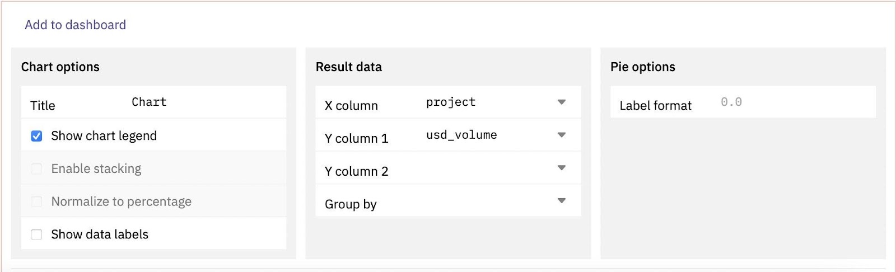
Task: Enable the Show data labels checkbox
Action: click(36, 235)
